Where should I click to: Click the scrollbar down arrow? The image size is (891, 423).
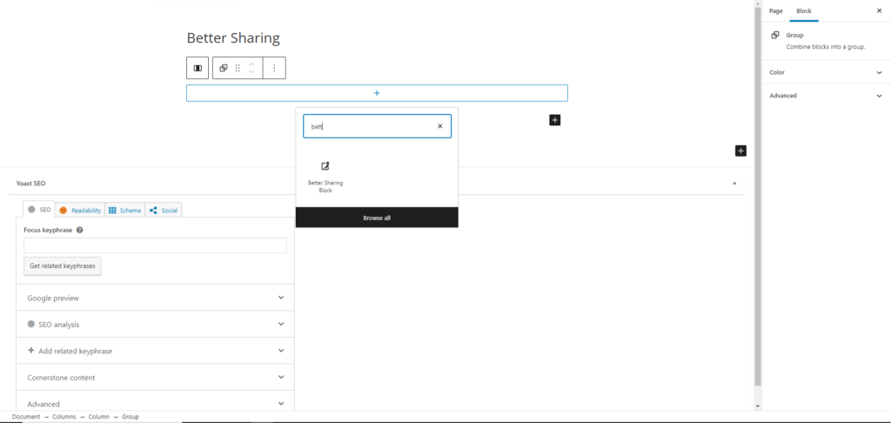tap(757, 406)
